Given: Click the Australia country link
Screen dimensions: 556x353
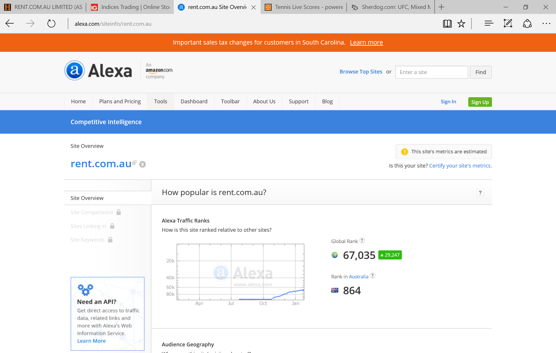Looking at the screenshot, I should tap(359, 277).
